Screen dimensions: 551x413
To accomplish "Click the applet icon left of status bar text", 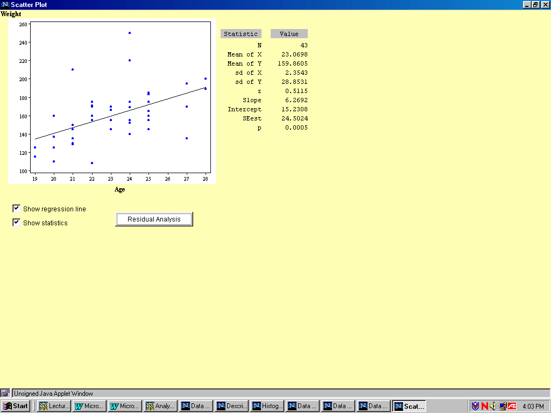I will coord(5,393).
